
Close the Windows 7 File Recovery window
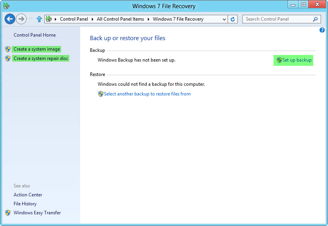tap(317, 5)
